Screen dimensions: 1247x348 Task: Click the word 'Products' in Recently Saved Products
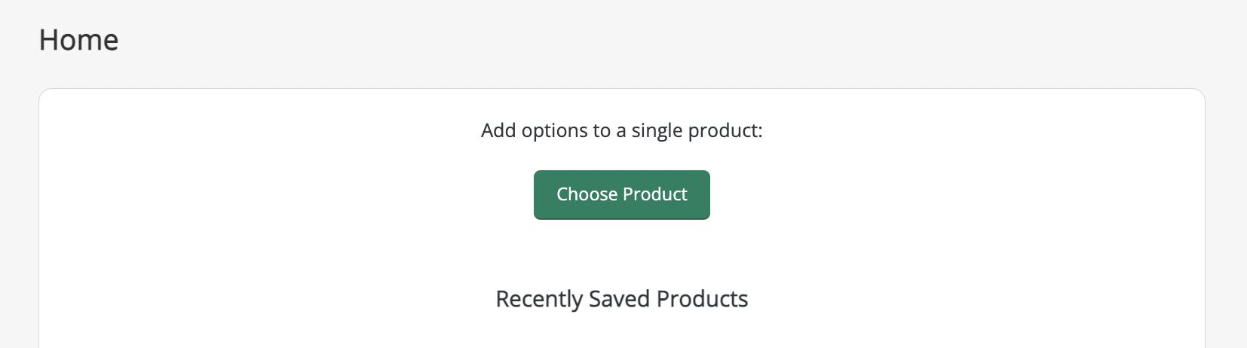pyautogui.click(x=702, y=299)
